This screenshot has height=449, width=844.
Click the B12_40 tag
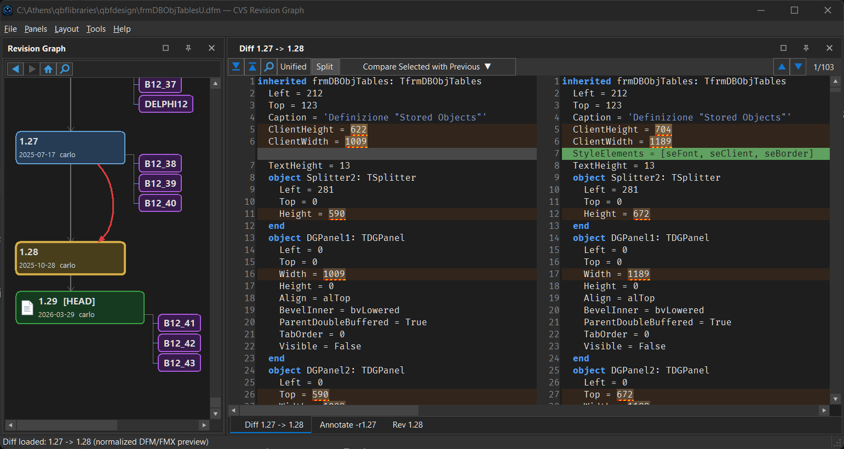point(160,203)
